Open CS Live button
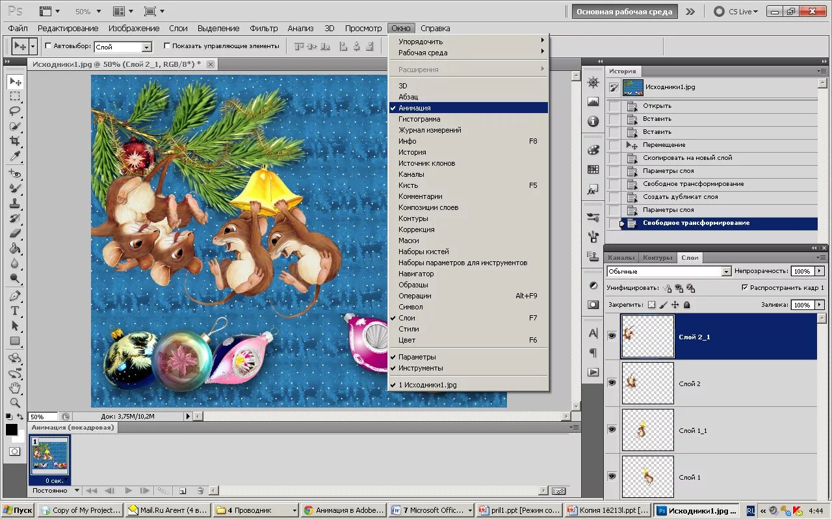832x520 pixels. tap(736, 12)
